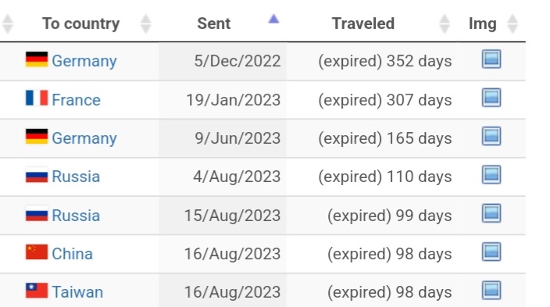Sort using To country column arrows
550x307 pixels.
pos(145,24)
